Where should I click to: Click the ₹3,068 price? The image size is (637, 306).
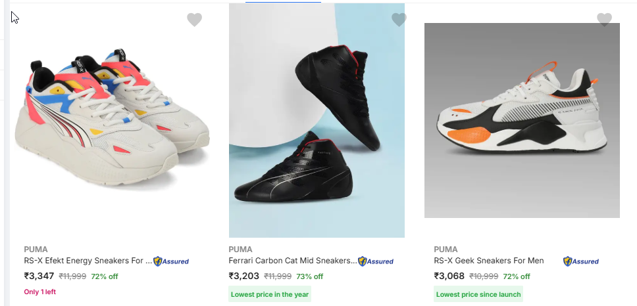click(x=449, y=276)
